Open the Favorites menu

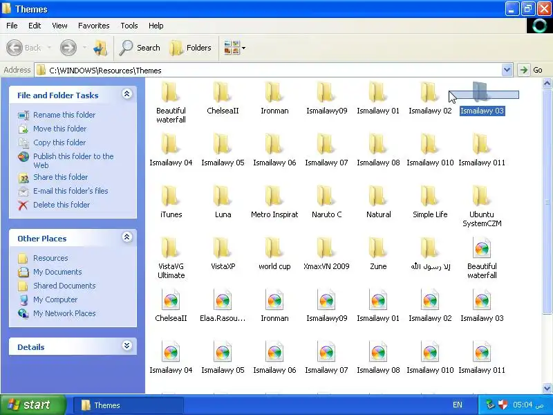pos(94,26)
